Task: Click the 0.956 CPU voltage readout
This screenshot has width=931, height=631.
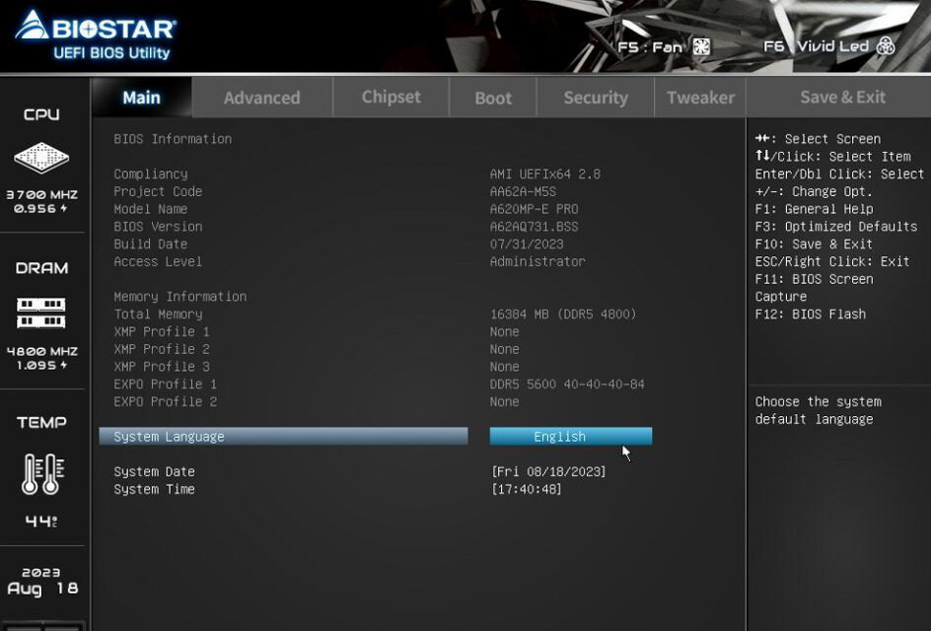Action: (x=40, y=209)
